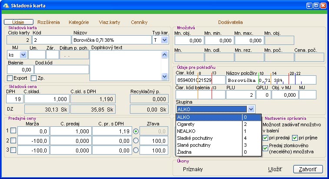Image resolution: width=329 pixels, height=179 pixels.
Task: Open the Kategórie tab
Action: coord(79,22)
